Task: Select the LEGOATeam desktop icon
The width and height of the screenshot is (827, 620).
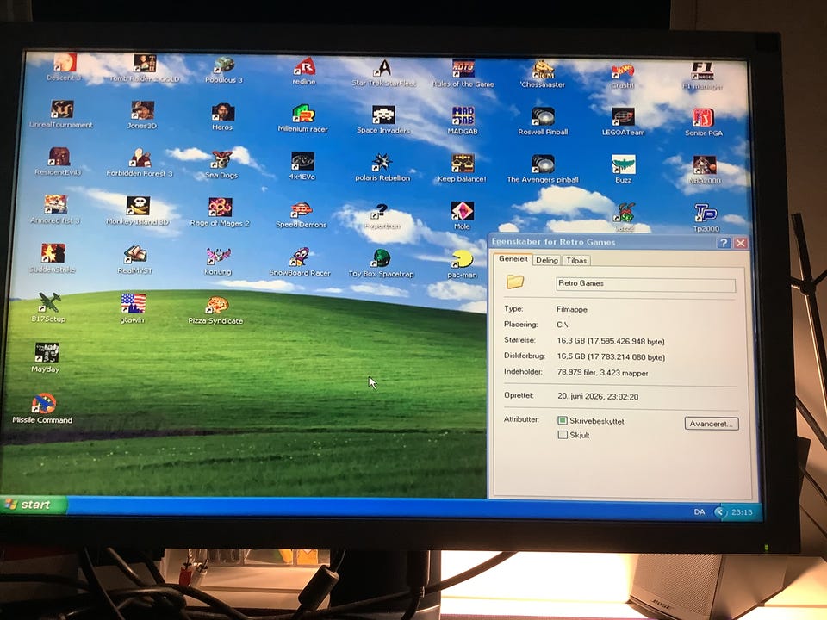Action: 623,117
